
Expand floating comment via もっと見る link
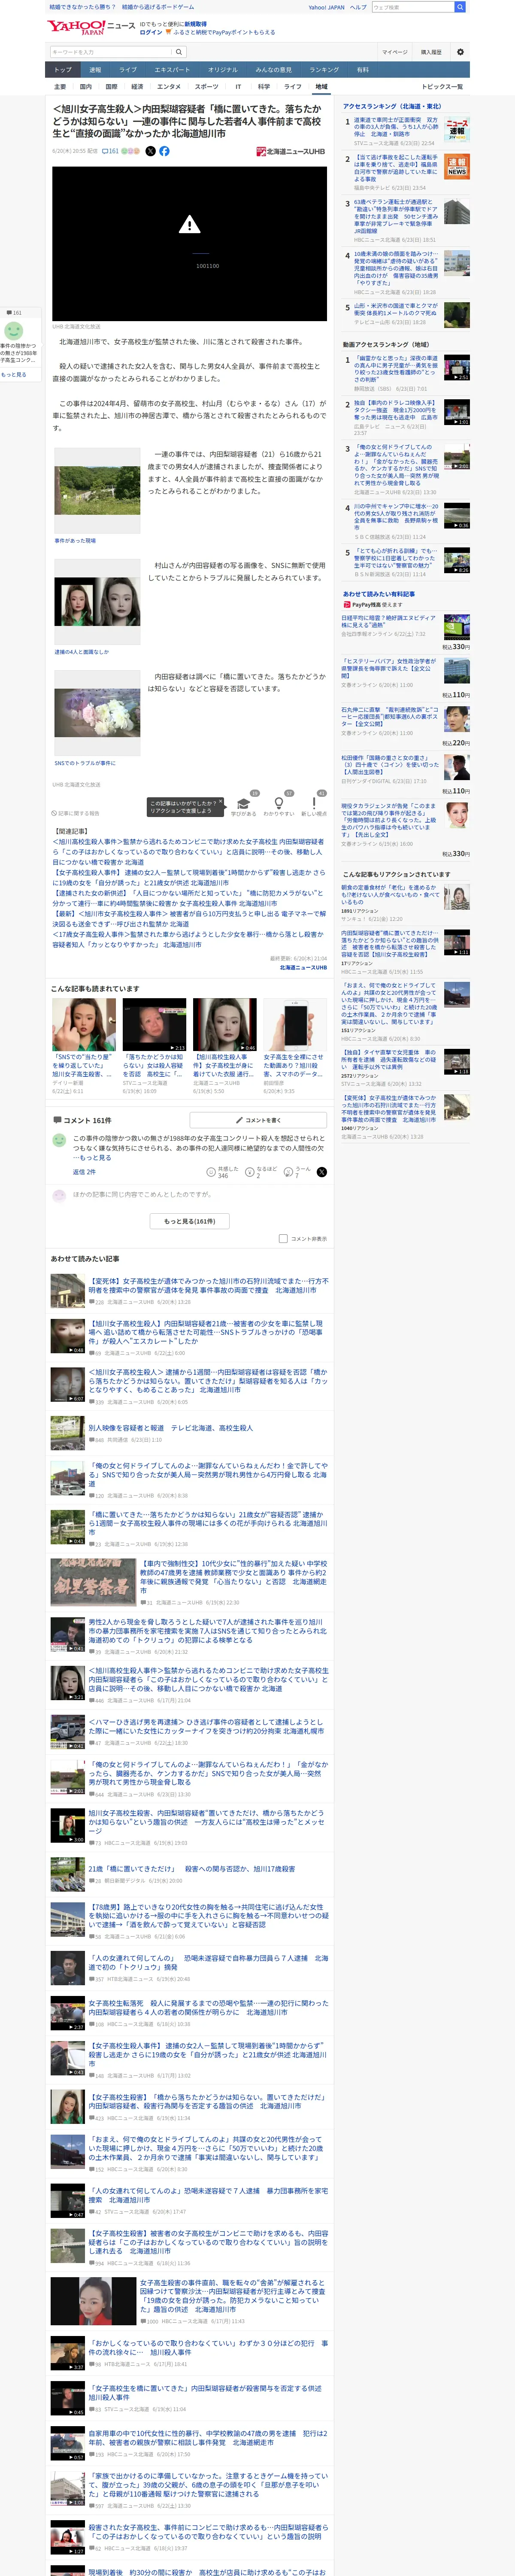pyautogui.click(x=14, y=375)
